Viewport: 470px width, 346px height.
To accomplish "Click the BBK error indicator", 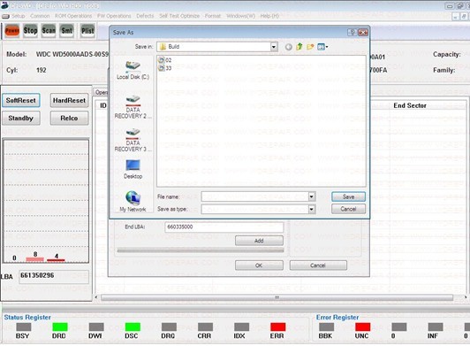I will [326, 327].
